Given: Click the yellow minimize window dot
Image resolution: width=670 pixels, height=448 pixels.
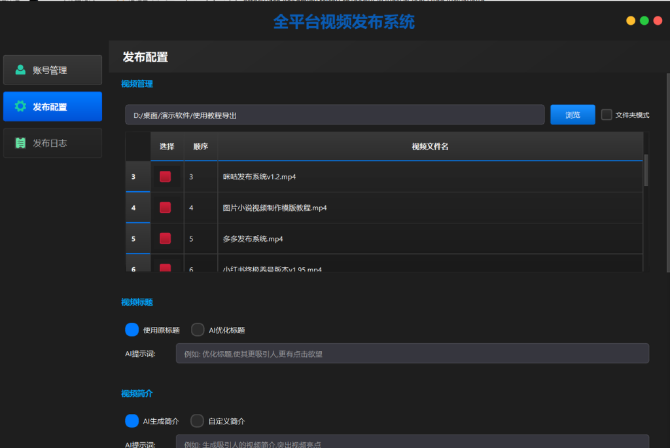Looking at the screenshot, I should pos(631,20).
